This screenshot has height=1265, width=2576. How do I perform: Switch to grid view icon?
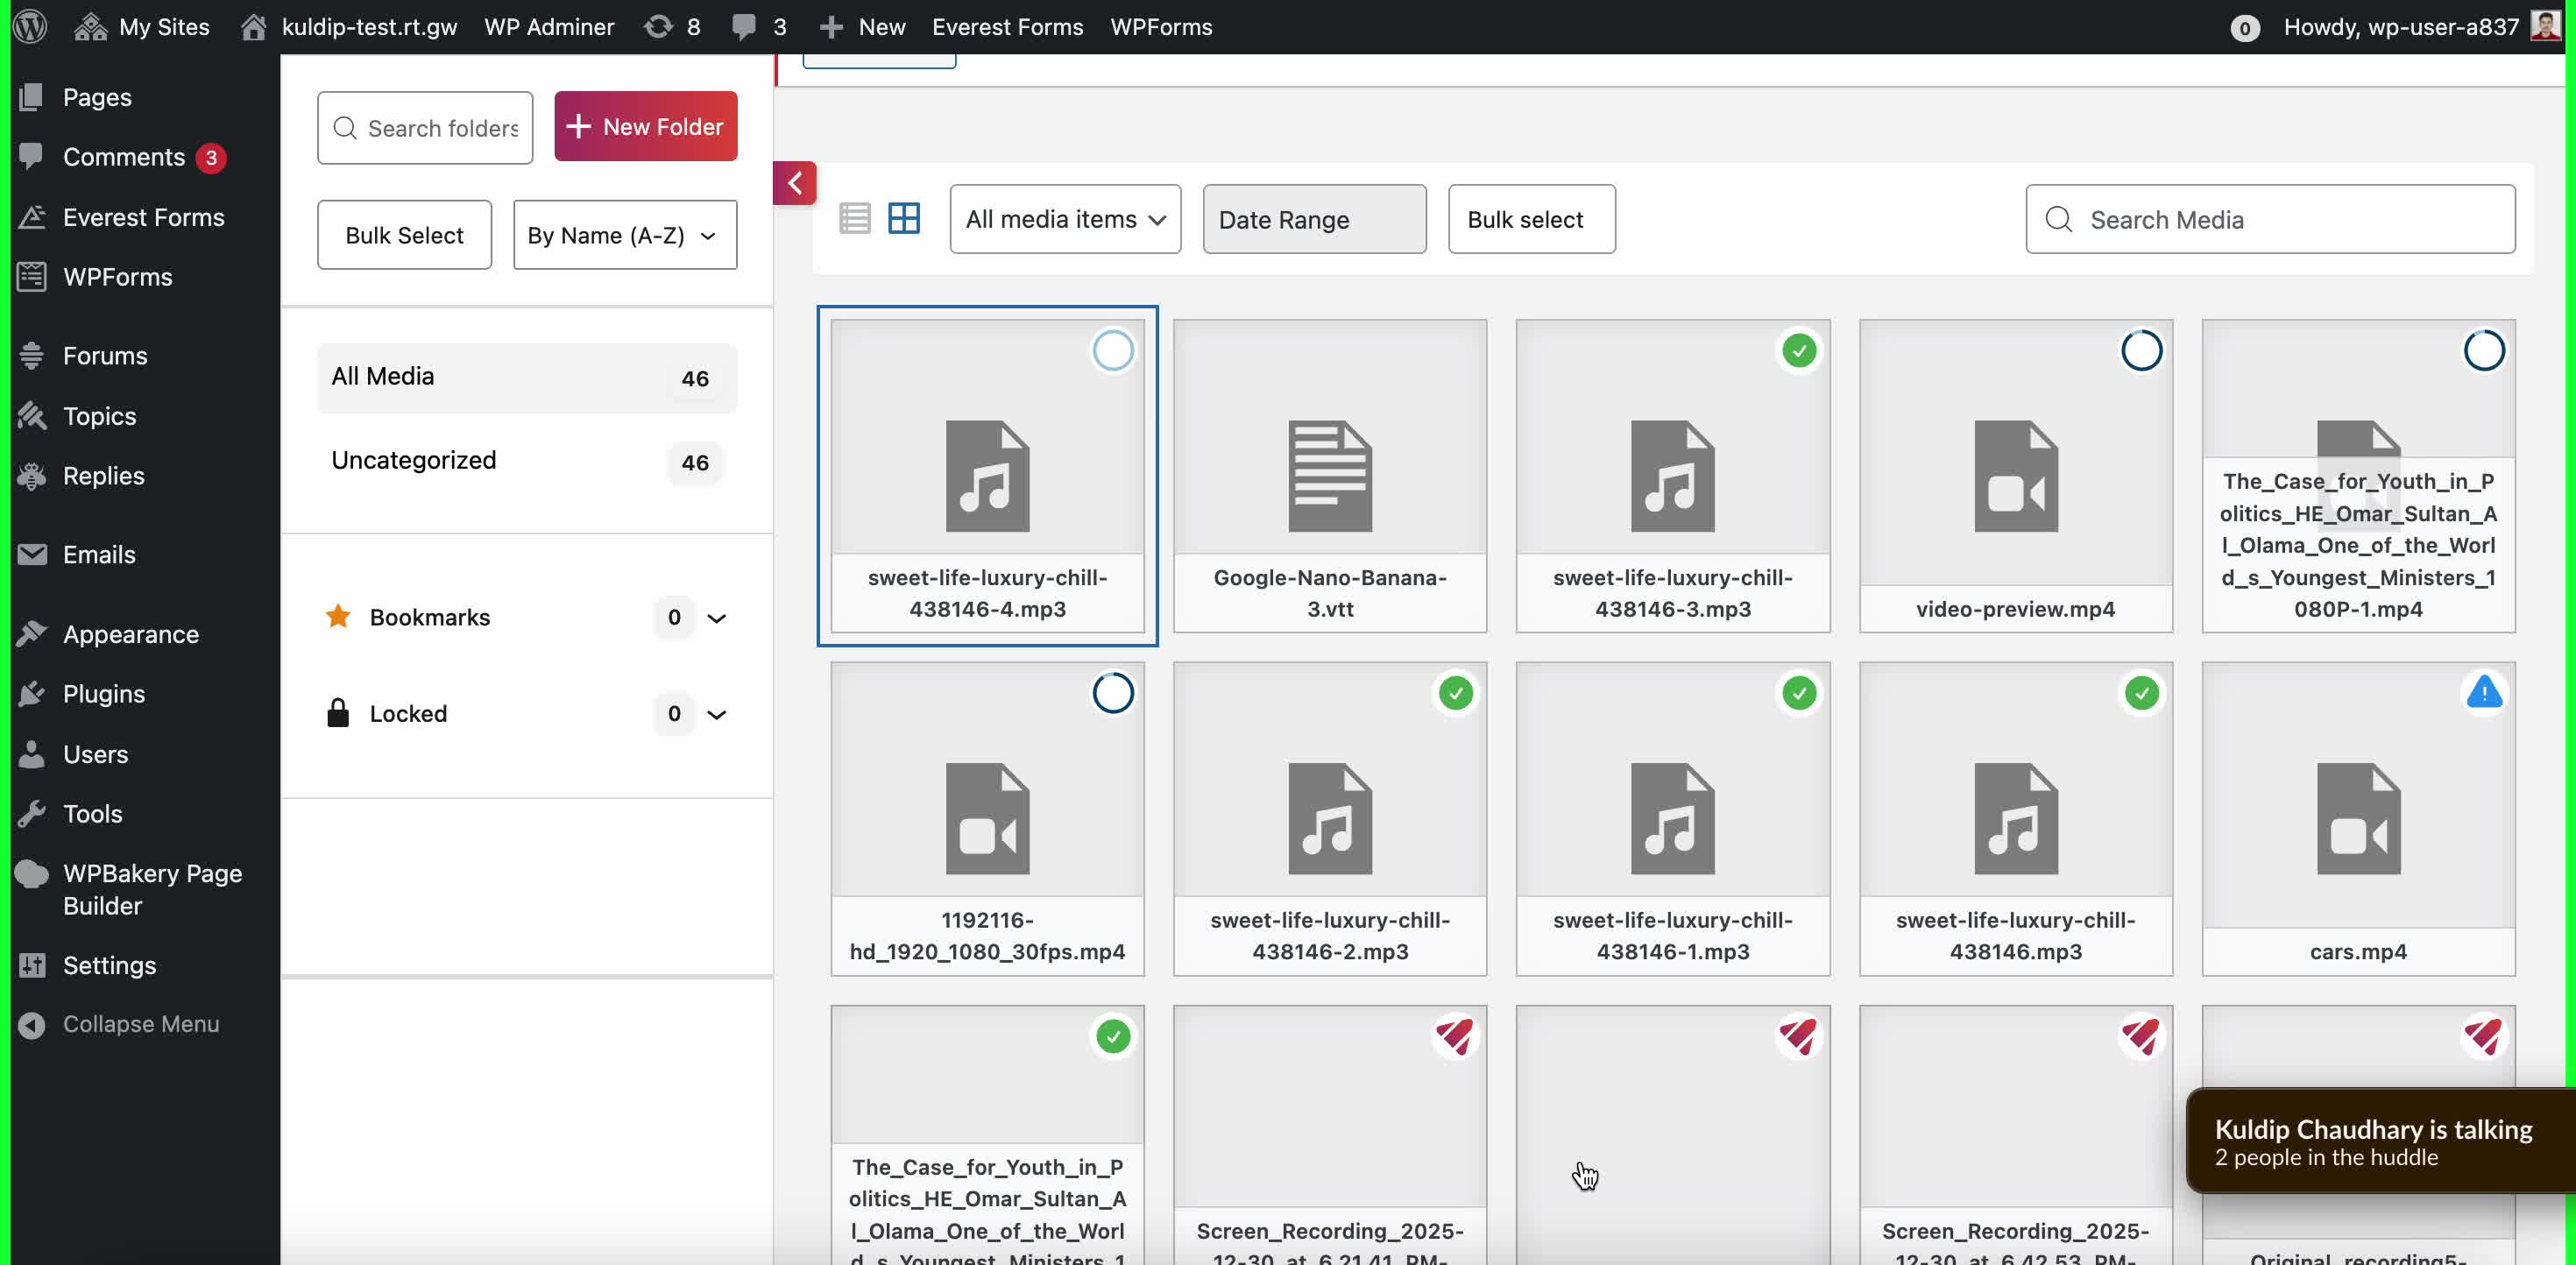coord(904,218)
